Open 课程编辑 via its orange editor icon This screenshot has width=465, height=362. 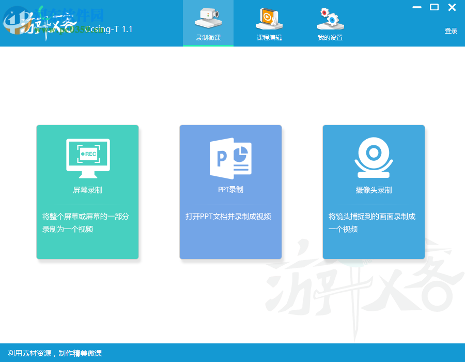(x=269, y=18)
